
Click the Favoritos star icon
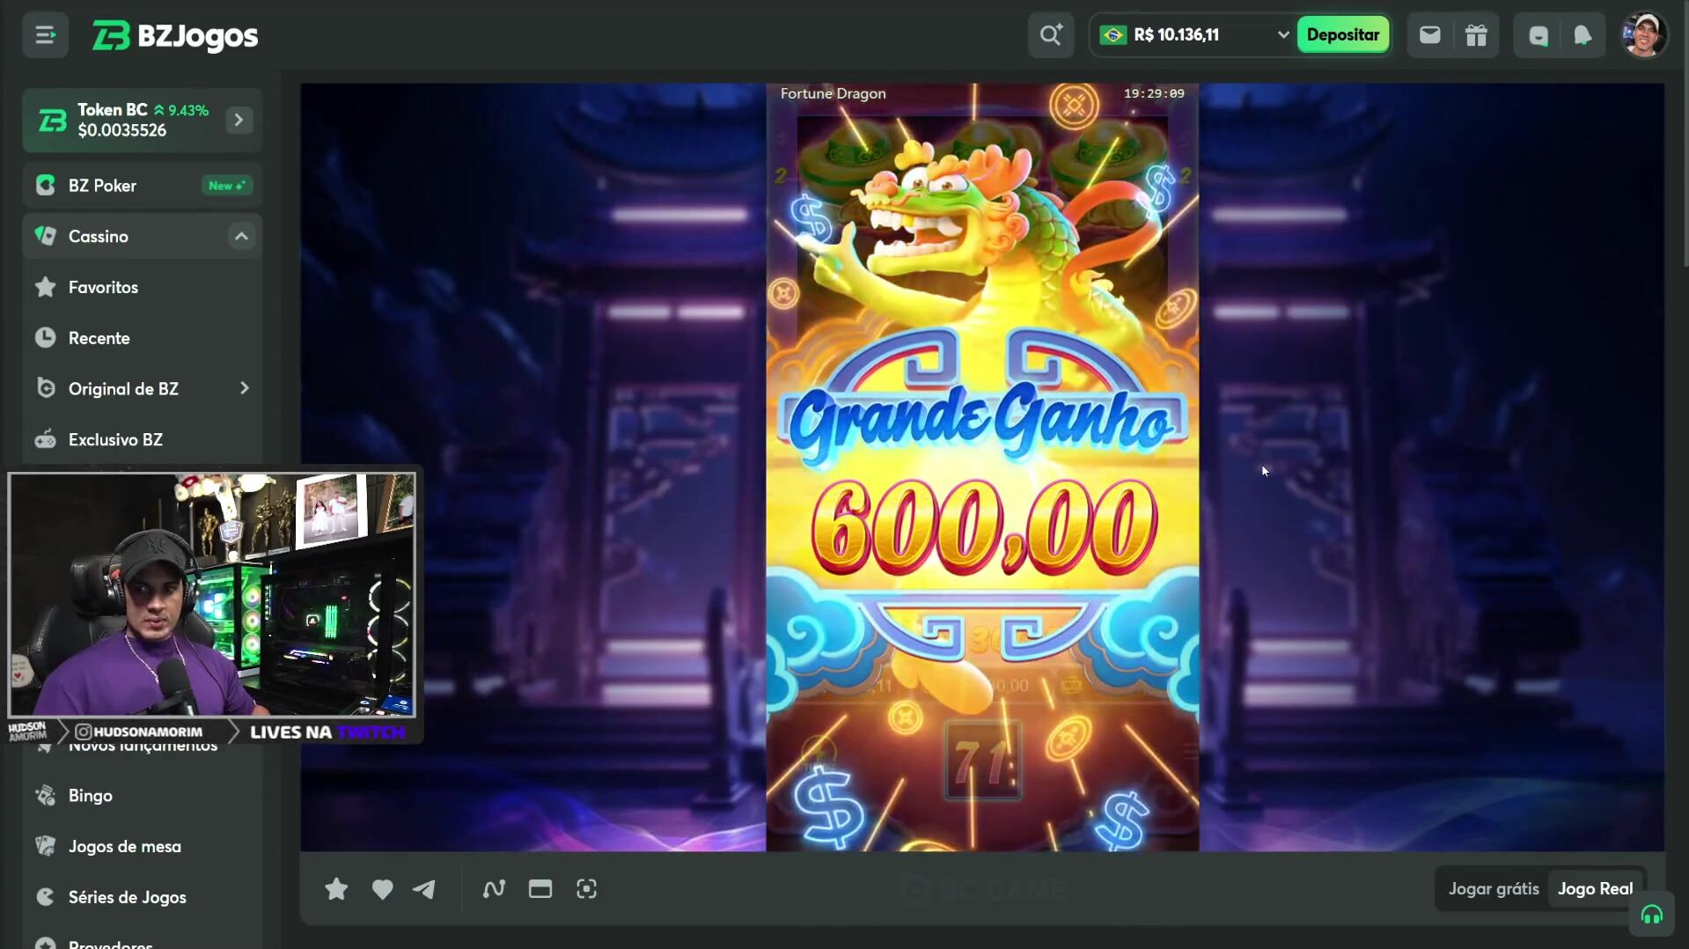coord(46,287)
